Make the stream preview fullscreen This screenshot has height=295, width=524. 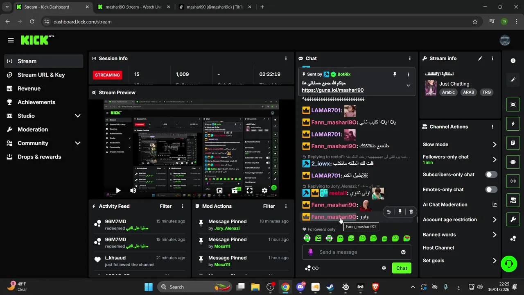(x=249, y=191)
